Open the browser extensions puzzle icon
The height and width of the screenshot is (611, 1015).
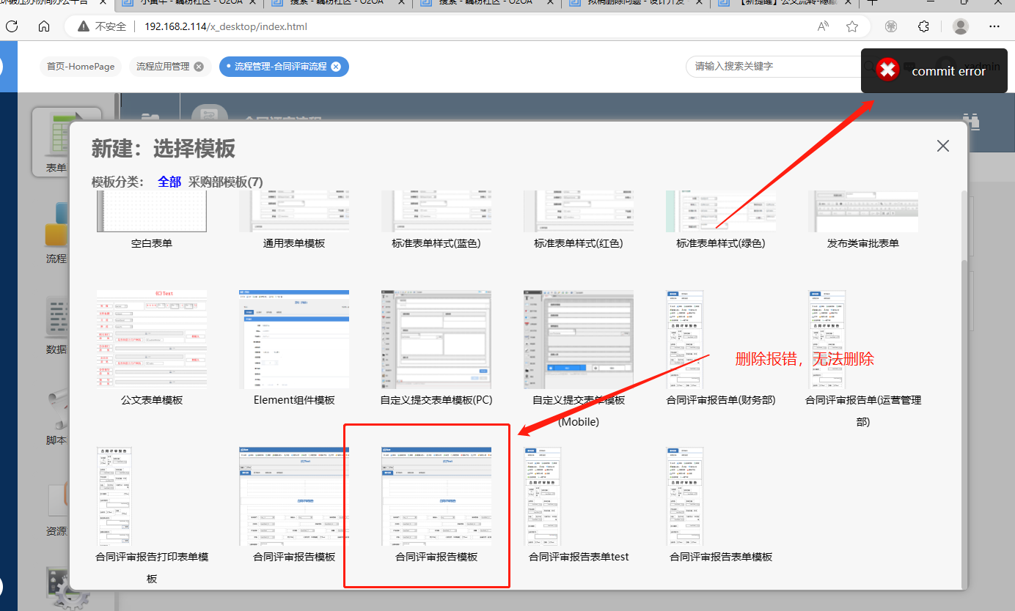(x=924, y=26)
